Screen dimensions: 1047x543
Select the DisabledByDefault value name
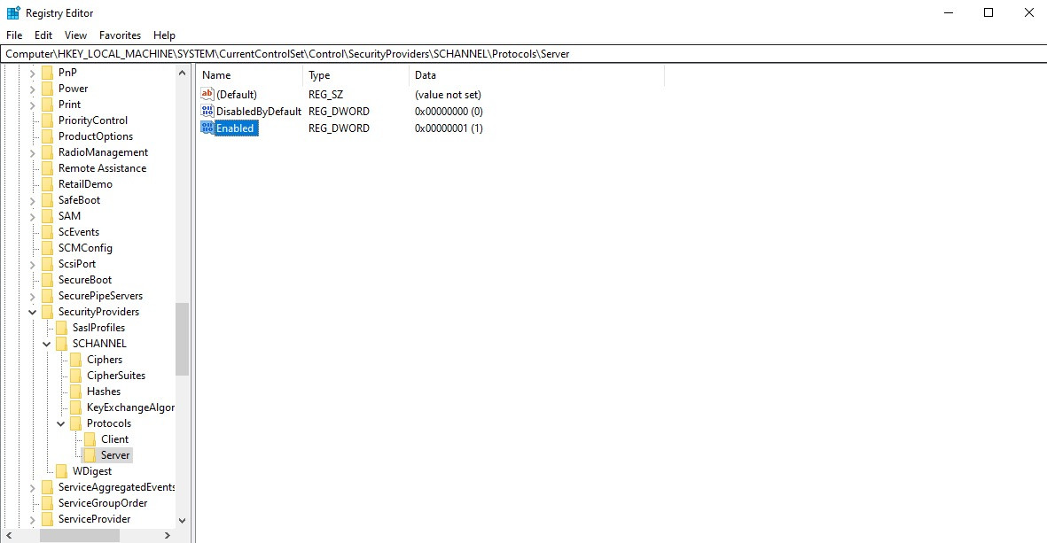click(259, 112)
